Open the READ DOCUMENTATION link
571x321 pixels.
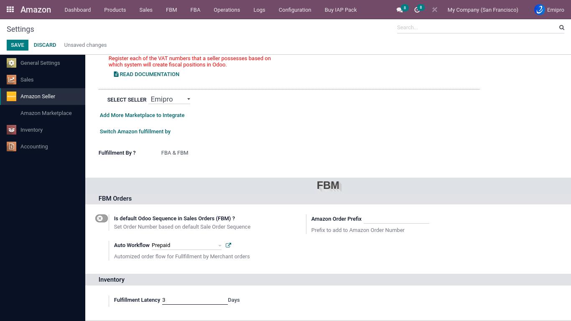(146, 74)
